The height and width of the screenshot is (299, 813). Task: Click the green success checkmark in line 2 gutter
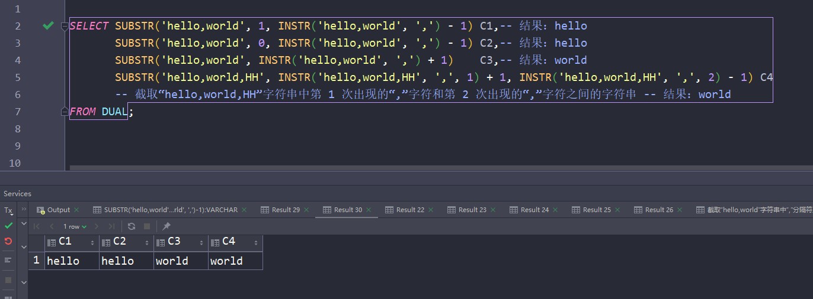49,25
